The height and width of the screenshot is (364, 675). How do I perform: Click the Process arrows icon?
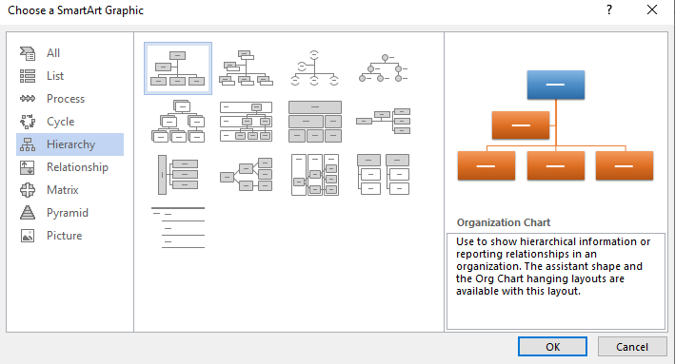point(28,99)
